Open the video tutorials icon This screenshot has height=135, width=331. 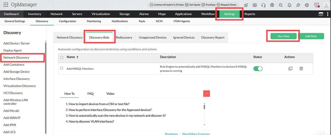point(255,5)
